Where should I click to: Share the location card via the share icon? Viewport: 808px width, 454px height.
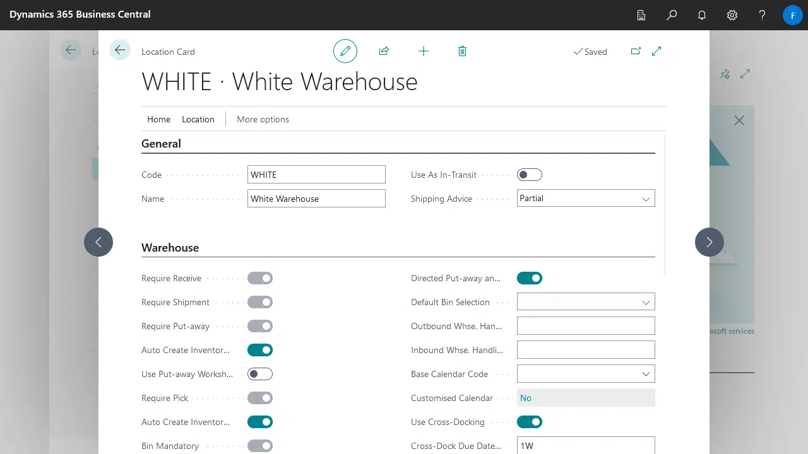[x=384, y=51]
